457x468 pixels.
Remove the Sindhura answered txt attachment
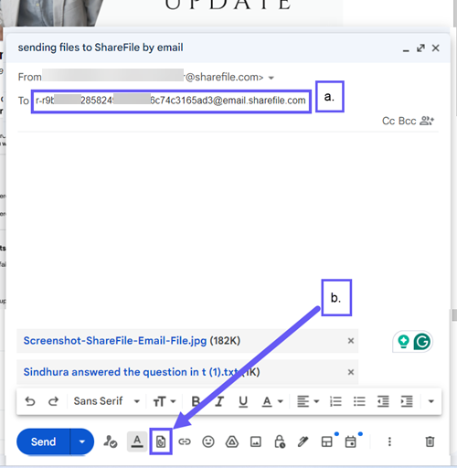click(x=351, y=372)
